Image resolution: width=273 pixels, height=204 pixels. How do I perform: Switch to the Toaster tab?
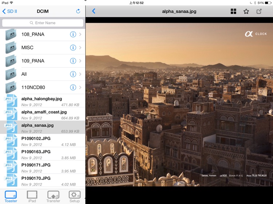pos(11,197)
